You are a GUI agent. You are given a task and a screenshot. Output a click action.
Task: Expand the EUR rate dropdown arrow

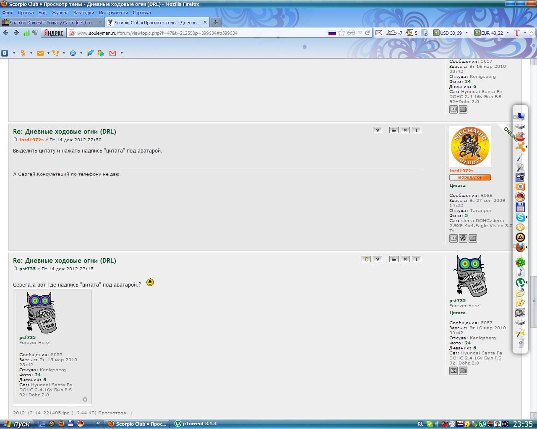click(508, 33)
